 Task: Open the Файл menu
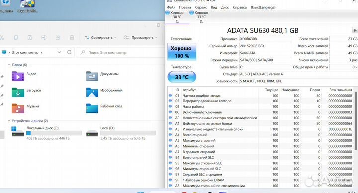[x=171, y=7]
